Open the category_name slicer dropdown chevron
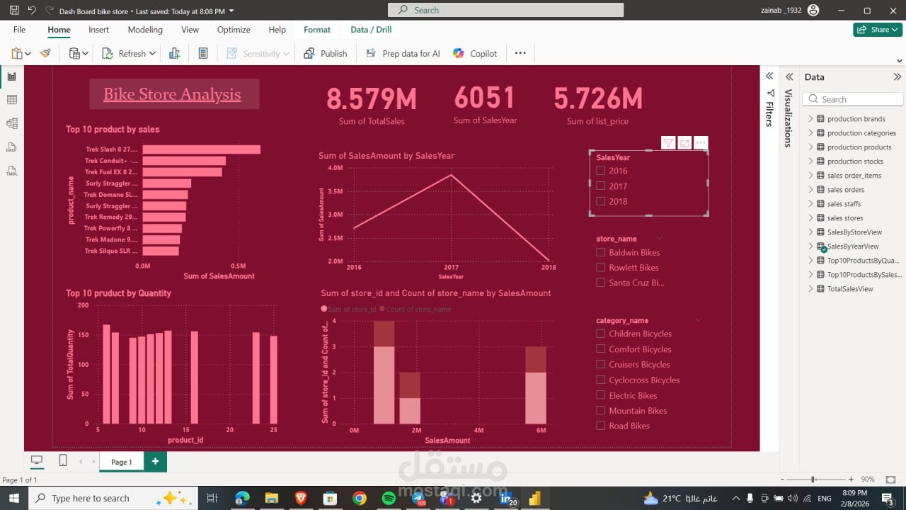Image resolution: width=906 pixels, height=510 pixels. click(x=699, y=319)
